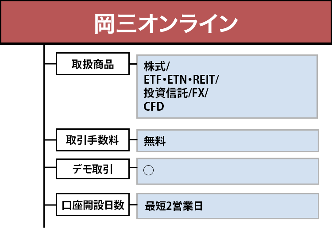Click the connector line right of 取引手数料 label
332x228 pixels.
(x=133, y=140)
